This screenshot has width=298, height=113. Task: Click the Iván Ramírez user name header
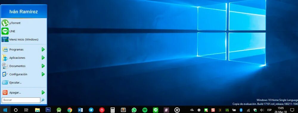tap(24, 12)
